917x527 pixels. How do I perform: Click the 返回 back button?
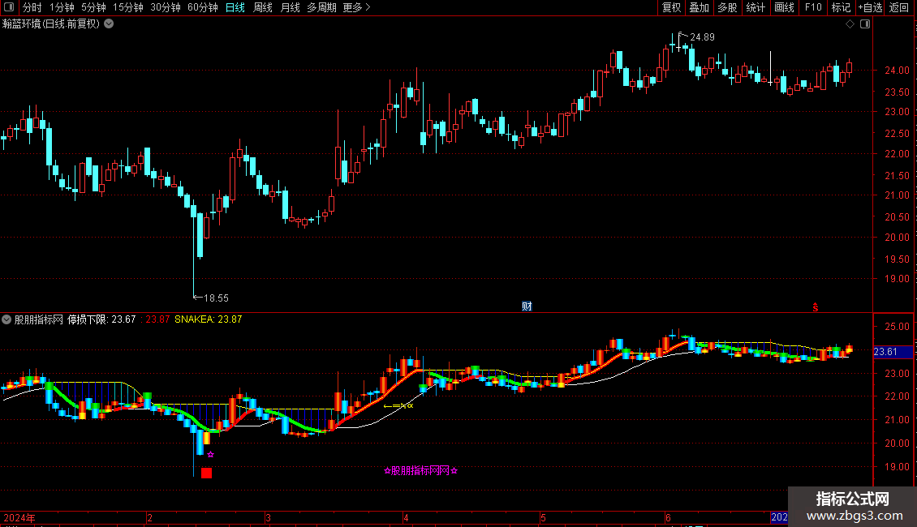coord(899,7)
